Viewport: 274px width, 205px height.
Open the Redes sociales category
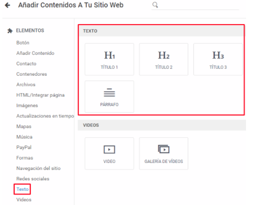point(33,179)
